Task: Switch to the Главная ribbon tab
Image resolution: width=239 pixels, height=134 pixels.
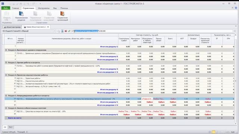Action: point(16,8)
